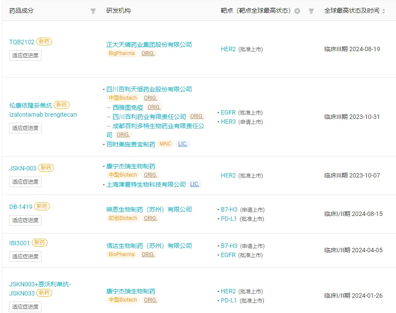Click the MNC tag beside 百时美施贵宝制药
The height and width of the screenshot is (313, 396).
165,144
